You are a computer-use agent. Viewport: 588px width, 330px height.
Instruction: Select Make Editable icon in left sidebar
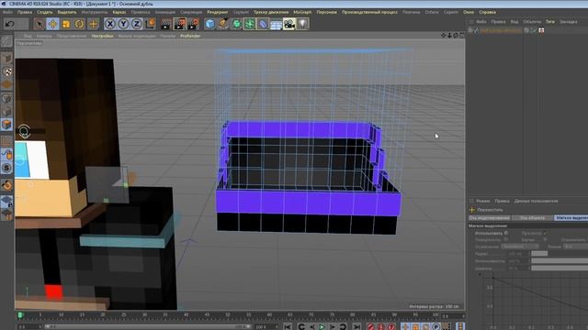pyautogui.click(x=6, y=41)
